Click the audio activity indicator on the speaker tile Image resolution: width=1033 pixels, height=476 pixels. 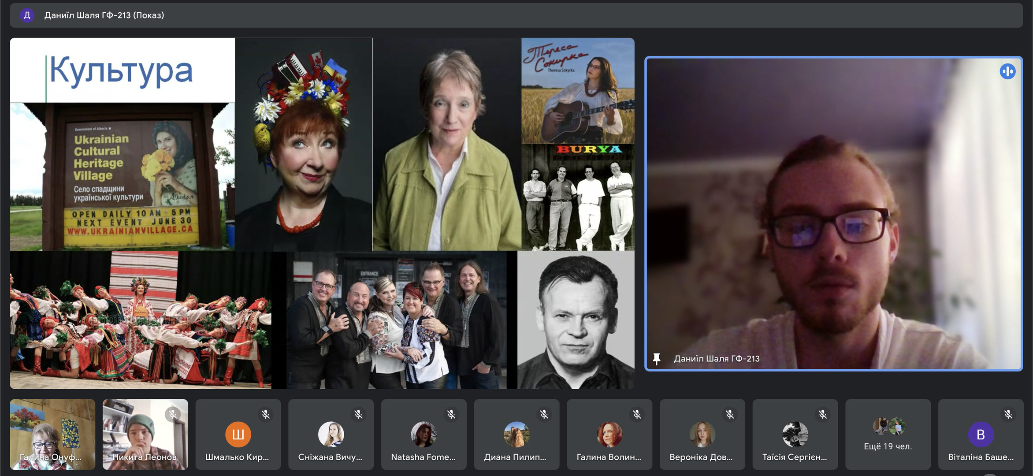tap(1007, 71)
